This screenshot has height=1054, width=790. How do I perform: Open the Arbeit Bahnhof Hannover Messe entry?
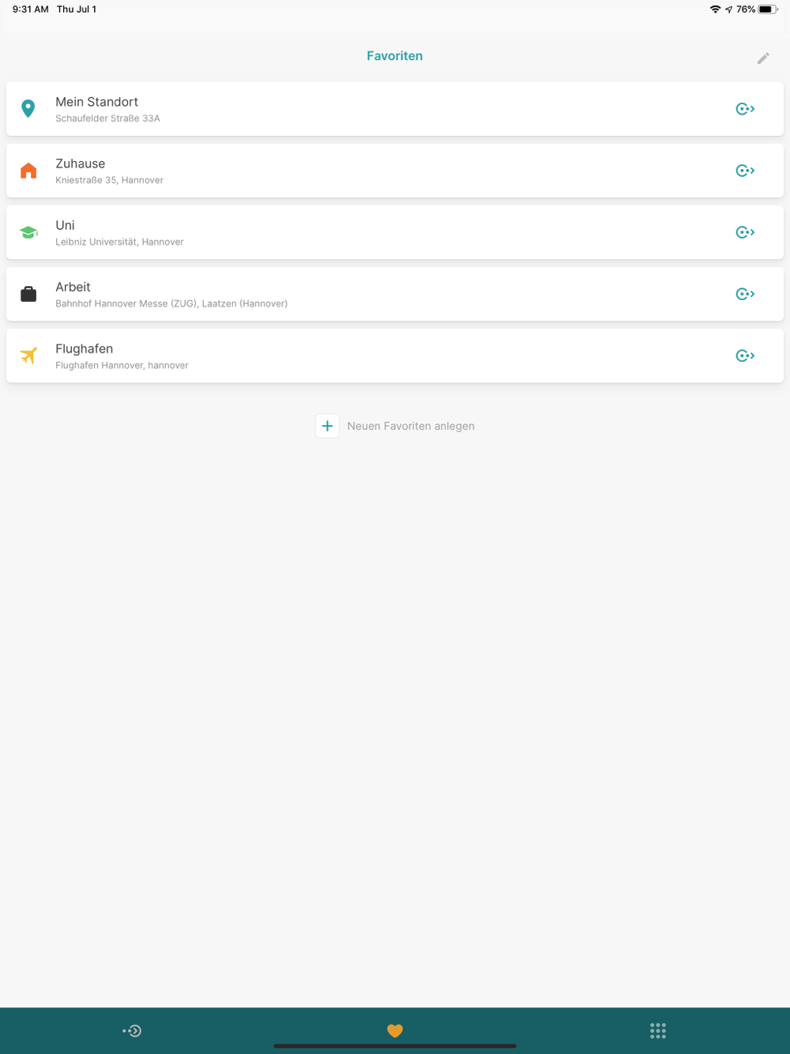(395, 294)
